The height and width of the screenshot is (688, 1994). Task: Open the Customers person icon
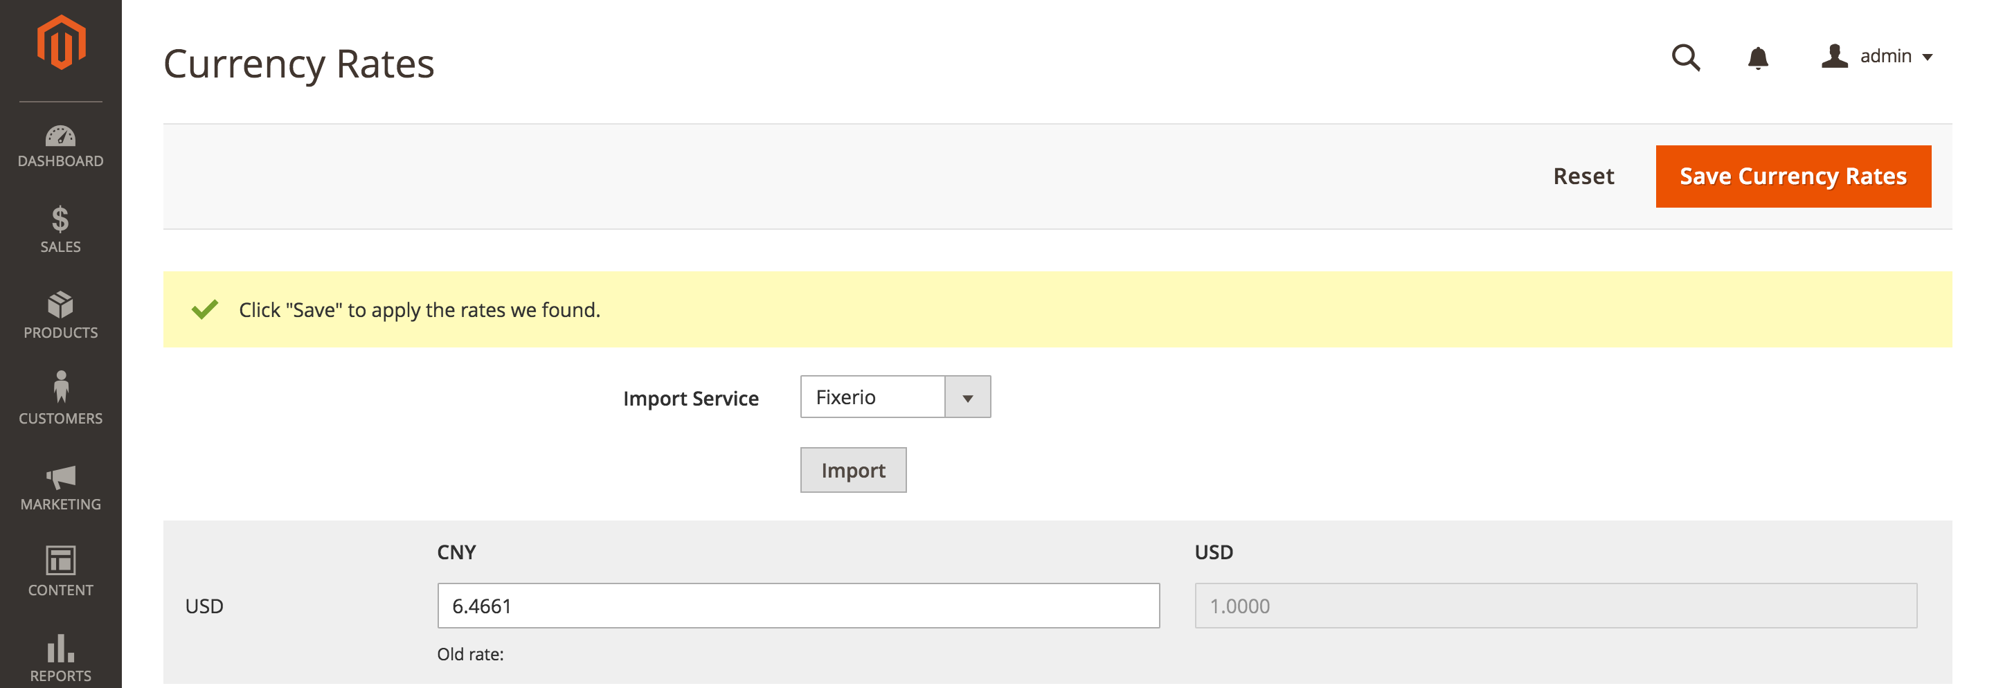[x=60, y=387]
